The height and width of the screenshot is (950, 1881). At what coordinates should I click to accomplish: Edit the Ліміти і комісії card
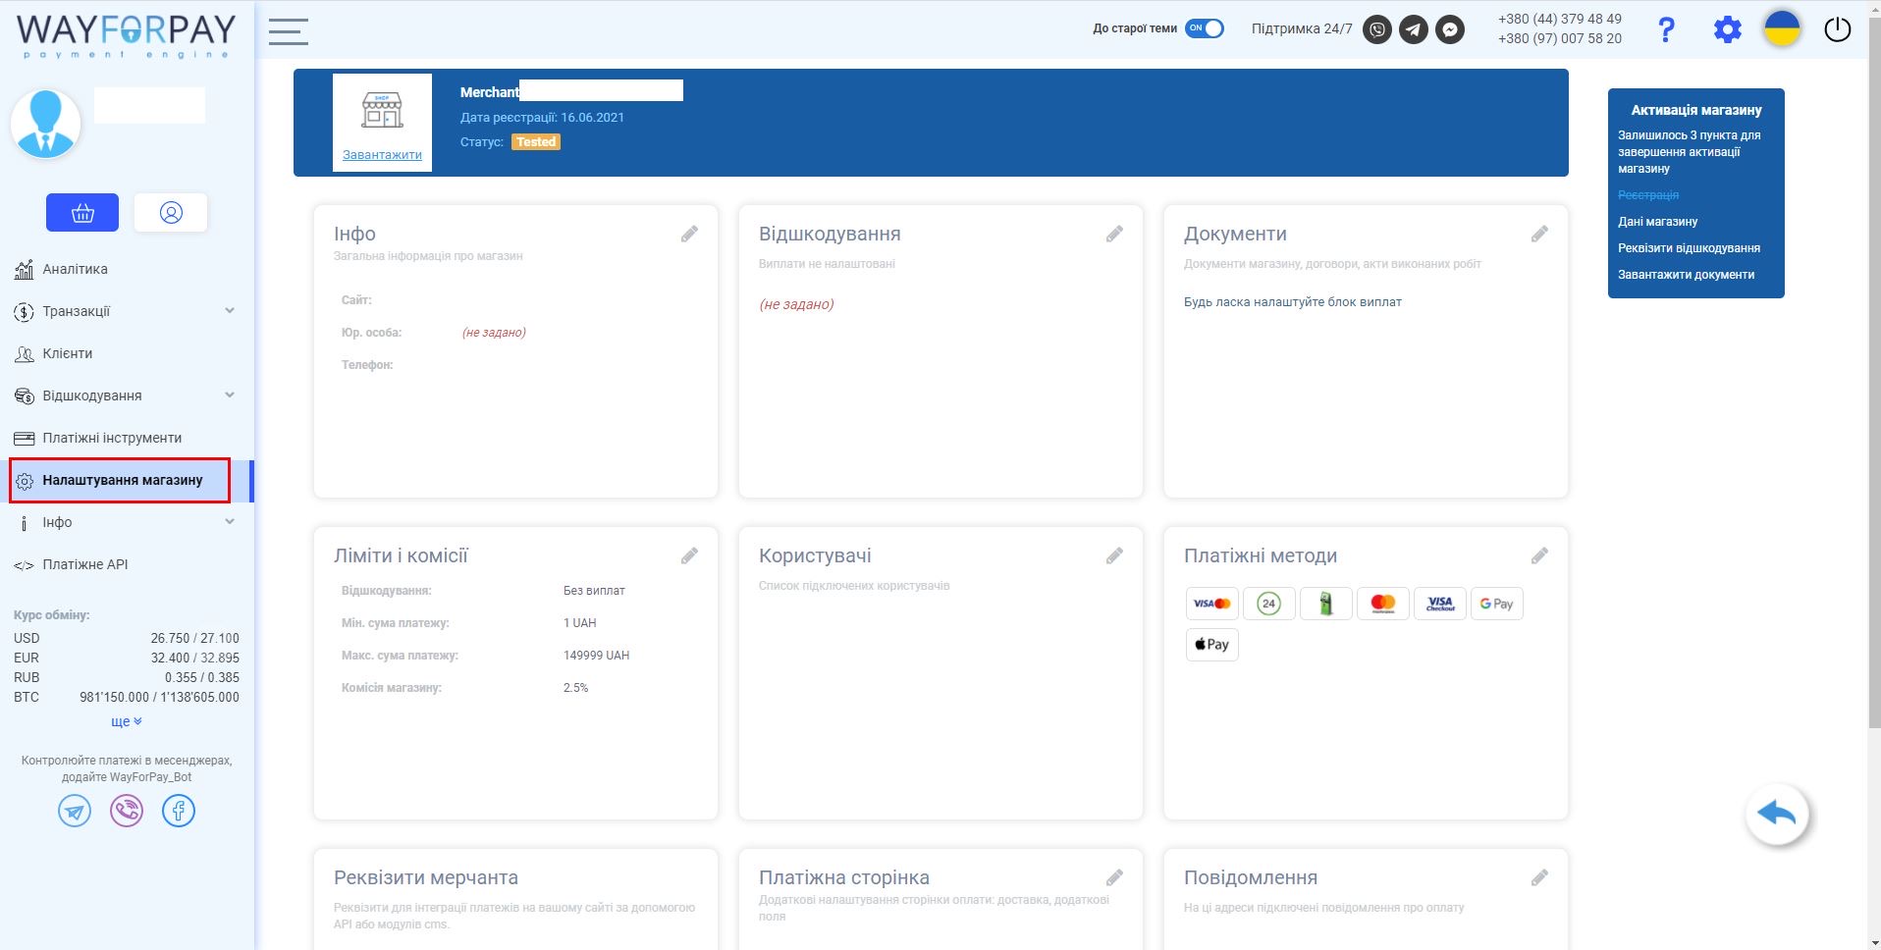pos(689,555)
